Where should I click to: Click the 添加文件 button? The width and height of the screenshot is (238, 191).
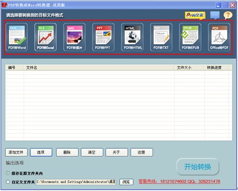click(x=16, y=152)
